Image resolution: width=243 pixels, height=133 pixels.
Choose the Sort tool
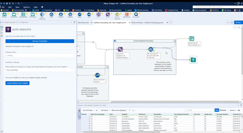89,15
